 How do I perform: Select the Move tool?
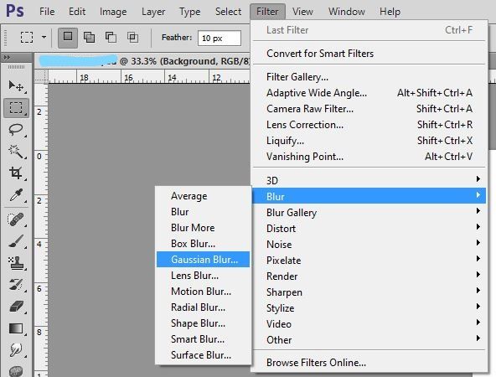coord(16,85)
